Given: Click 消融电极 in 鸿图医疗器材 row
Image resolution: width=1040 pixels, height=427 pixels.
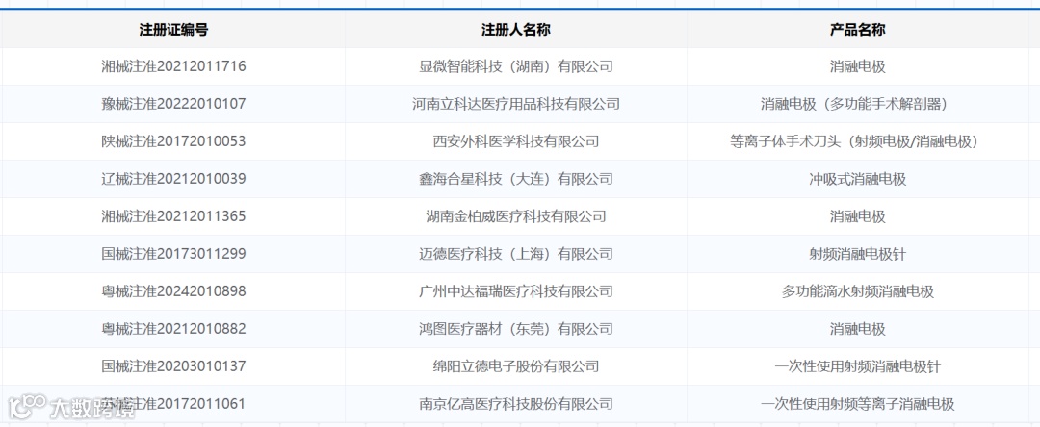Looking at the screenshot, I should pyautogui.click(x=858, y=328).
